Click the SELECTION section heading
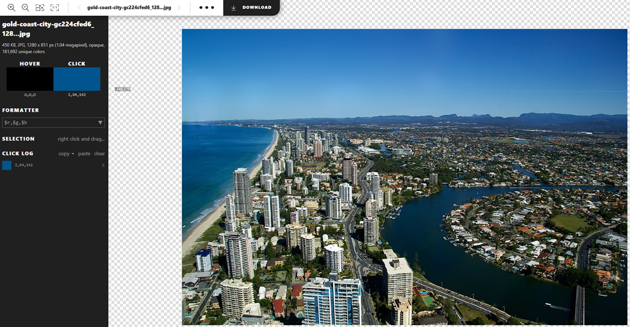The width and height of the screenshot is (630, 327). click(x=18, y=138)
